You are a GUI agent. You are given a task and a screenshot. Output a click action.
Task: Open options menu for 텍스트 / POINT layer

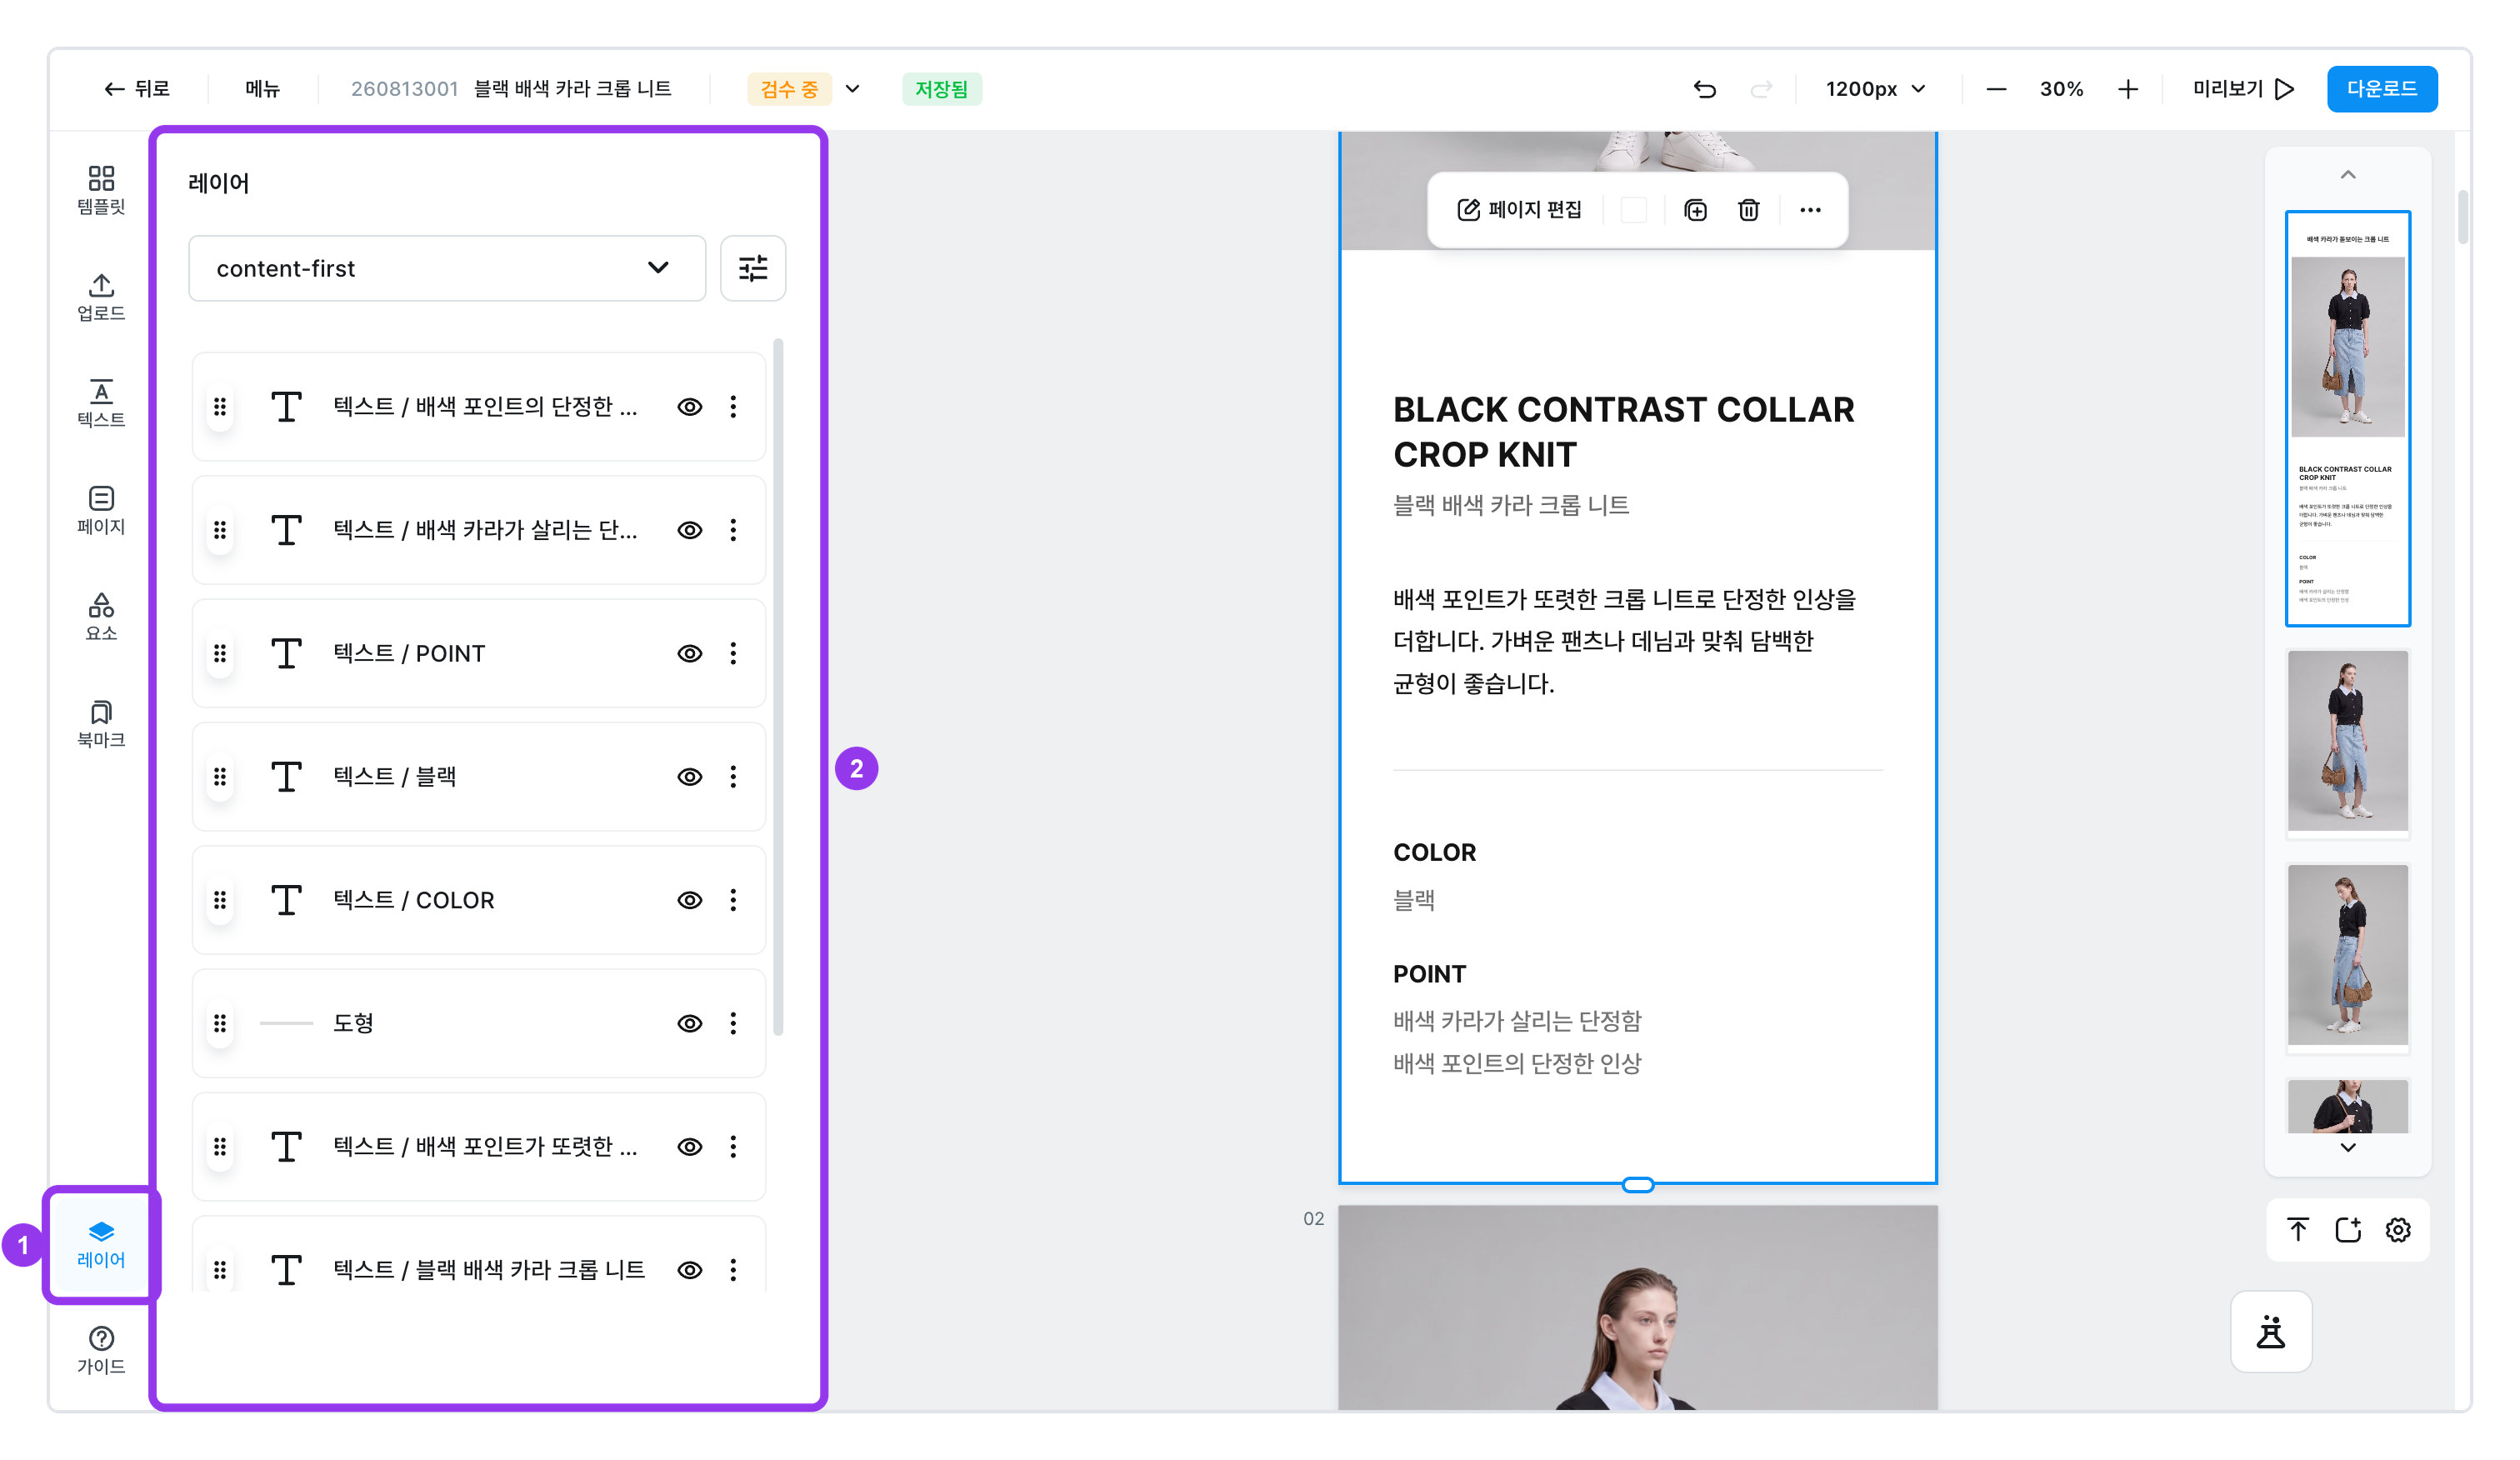click(733, 653)
